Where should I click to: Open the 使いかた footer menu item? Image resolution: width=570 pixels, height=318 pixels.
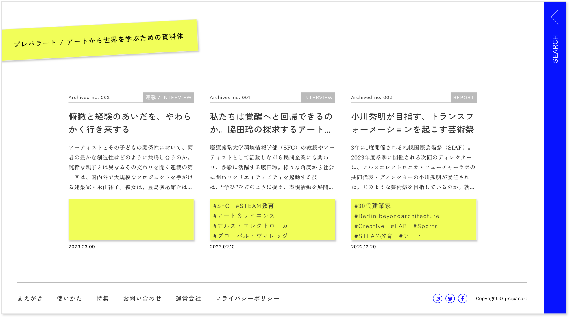coord(69,299)
